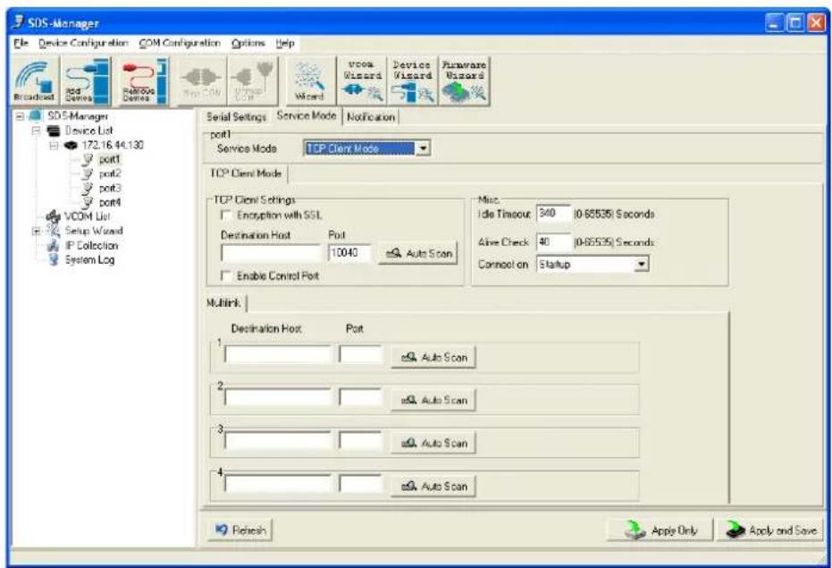Switch to the Notification tab
The height and width of the screenshot is (568, 832).
tap(371, 117)
